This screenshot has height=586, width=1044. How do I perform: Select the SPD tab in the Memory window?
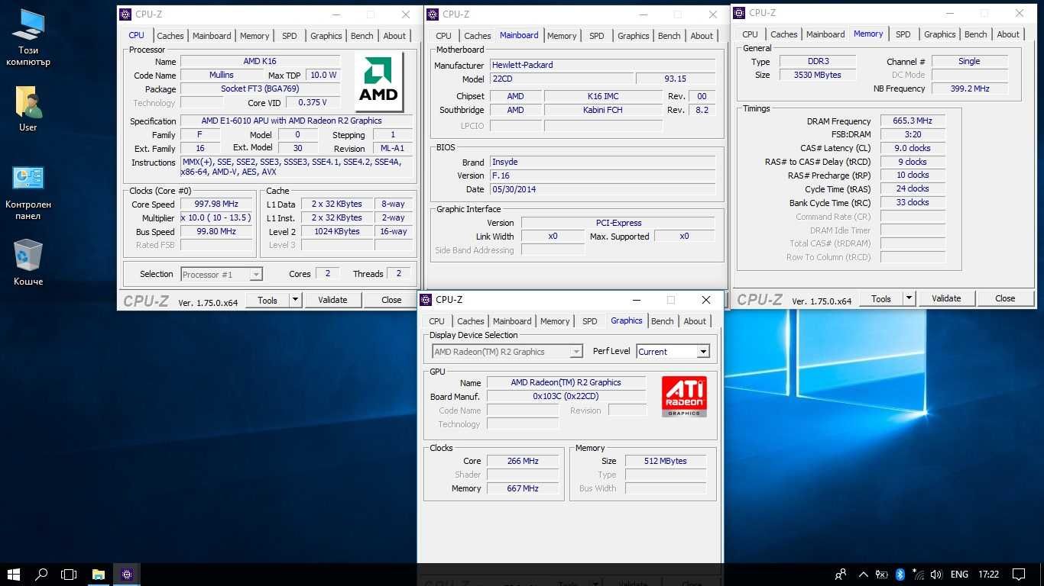(903, 34)
